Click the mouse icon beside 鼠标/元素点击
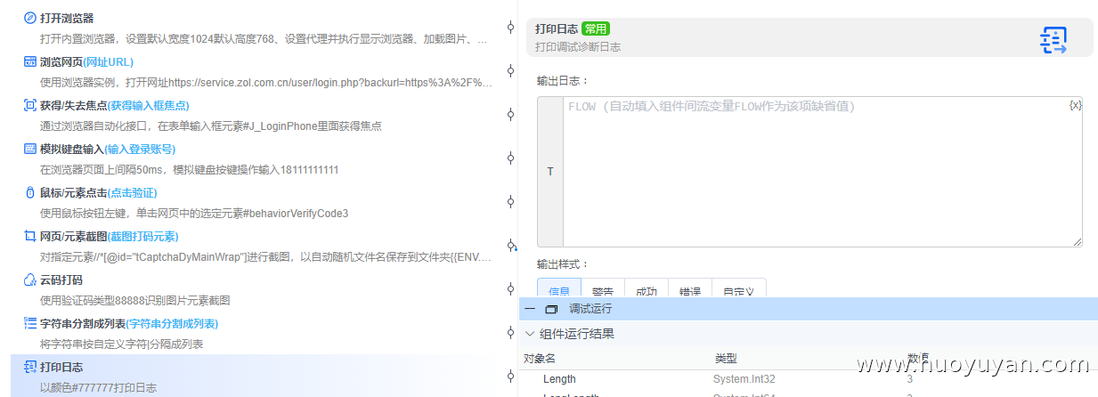Screen dimensions: 1098x397 point(30,192)
